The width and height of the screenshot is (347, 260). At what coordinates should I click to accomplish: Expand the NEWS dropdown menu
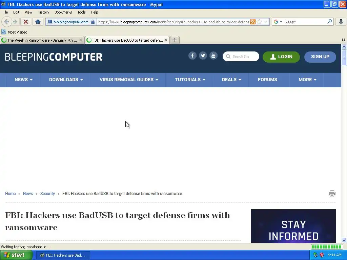23,80
